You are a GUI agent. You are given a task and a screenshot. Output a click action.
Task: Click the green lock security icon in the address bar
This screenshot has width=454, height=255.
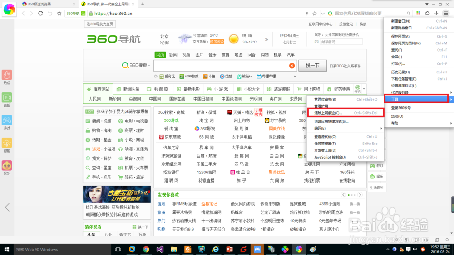point(91,13)
